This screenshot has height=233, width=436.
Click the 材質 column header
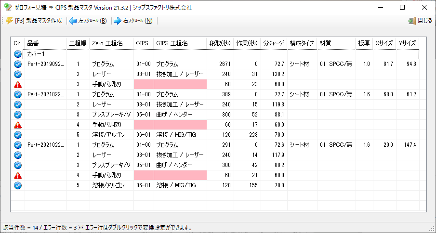coord(336,43)
